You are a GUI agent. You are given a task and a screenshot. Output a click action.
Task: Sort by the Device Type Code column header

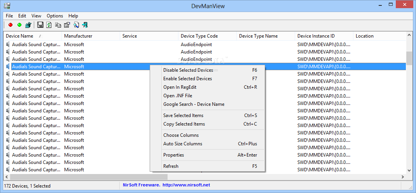click(208, 36)
